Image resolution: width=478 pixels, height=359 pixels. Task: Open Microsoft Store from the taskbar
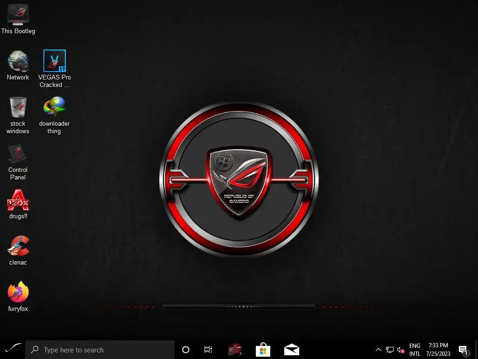263,350
